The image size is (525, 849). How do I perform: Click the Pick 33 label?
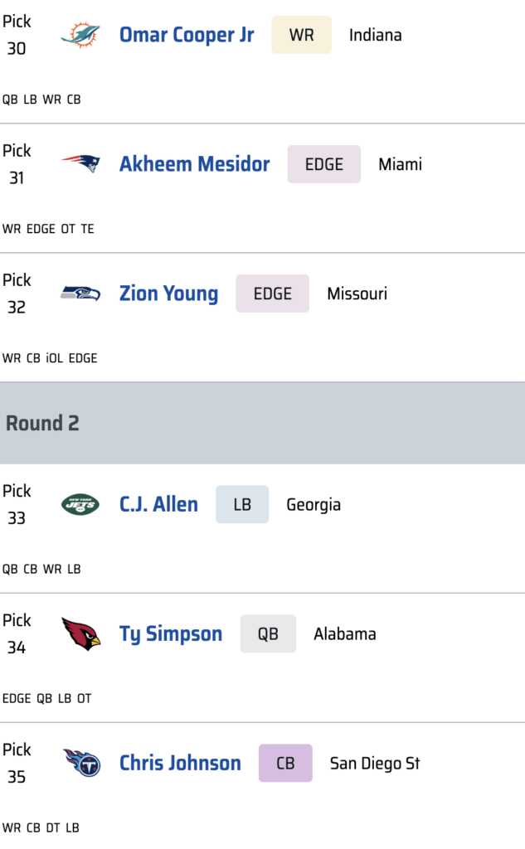tap(17, 504)
